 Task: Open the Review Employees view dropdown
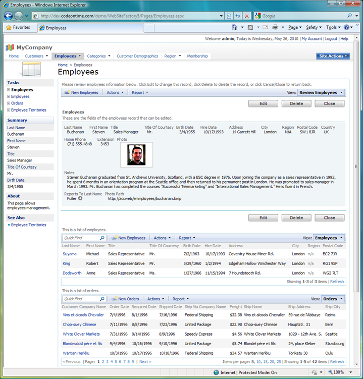[x=321, y=93]
